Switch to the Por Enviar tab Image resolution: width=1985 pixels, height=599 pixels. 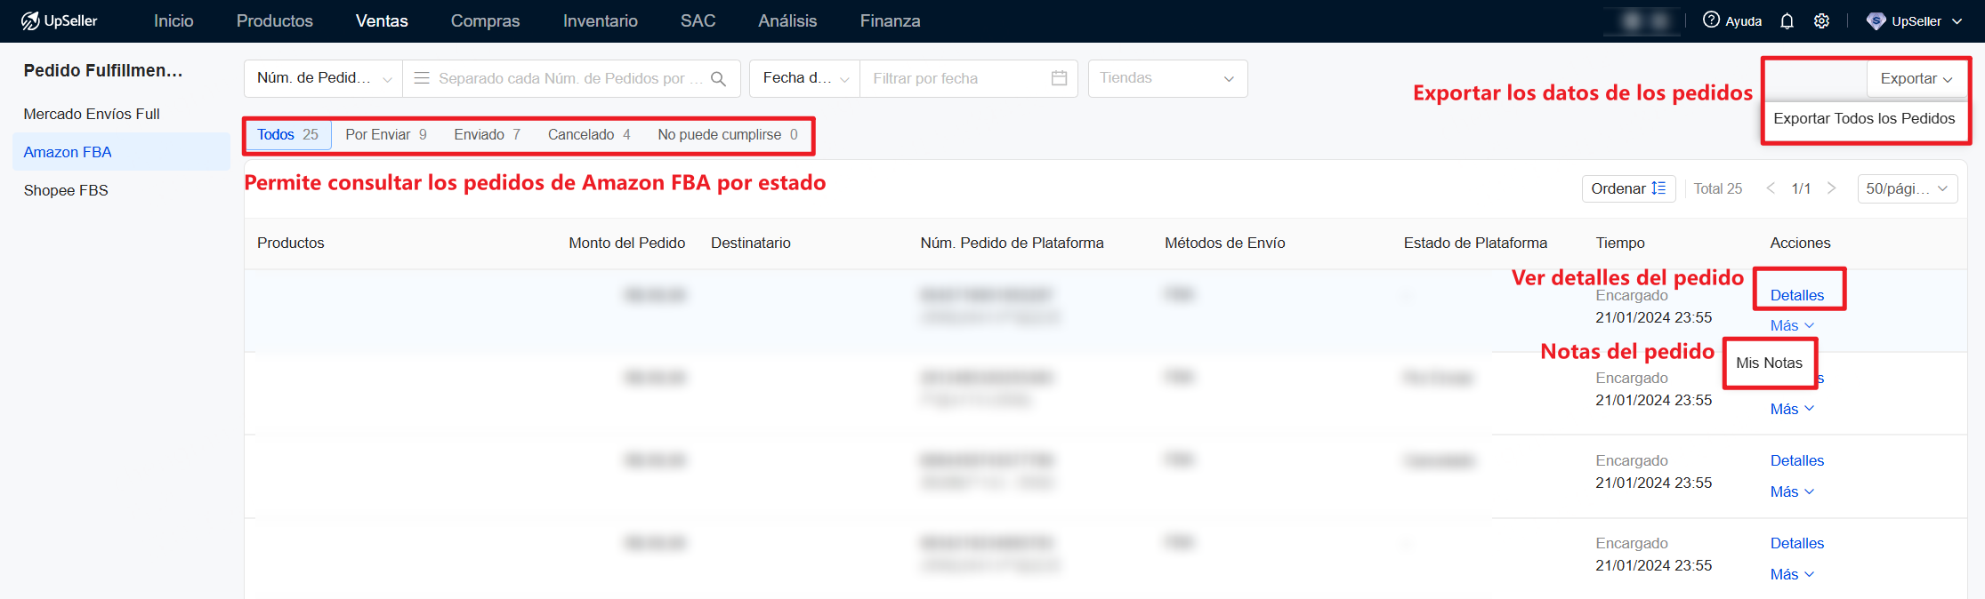pos(386,134)
